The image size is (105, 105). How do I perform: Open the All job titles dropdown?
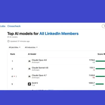coord(14,47)
